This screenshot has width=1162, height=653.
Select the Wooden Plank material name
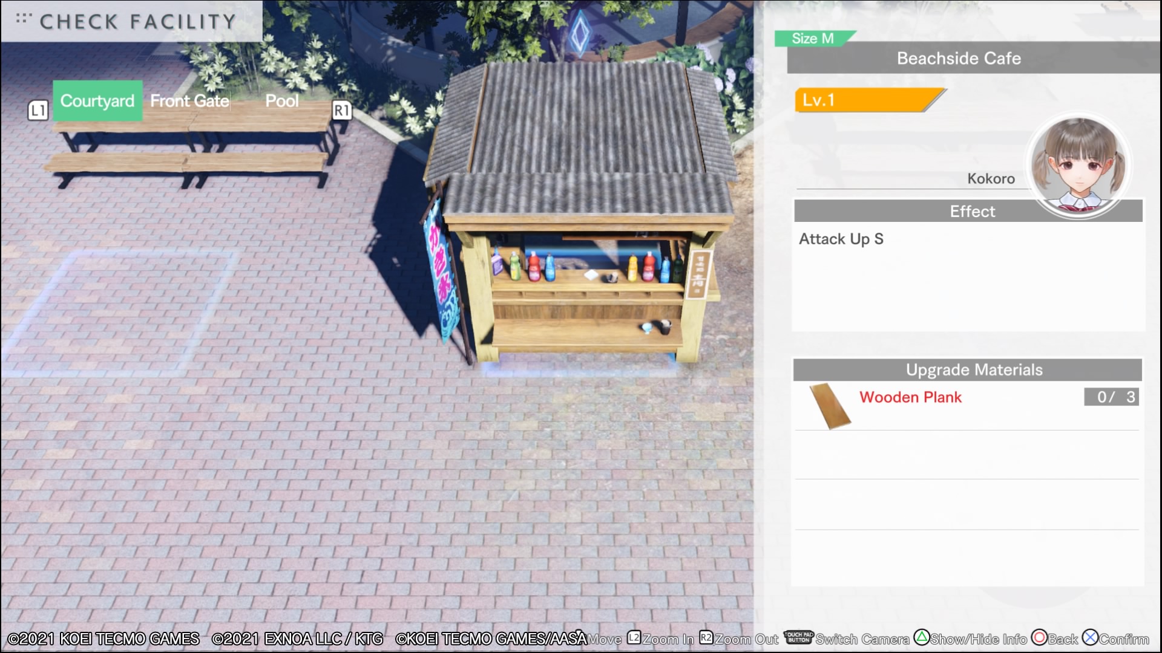pyautogui.click(x=910, y=397)
